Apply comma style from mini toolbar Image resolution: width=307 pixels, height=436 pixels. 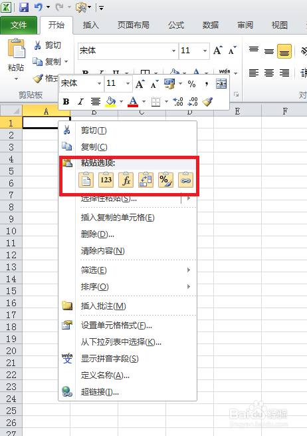pyautogui.click(x=206, y=84)
